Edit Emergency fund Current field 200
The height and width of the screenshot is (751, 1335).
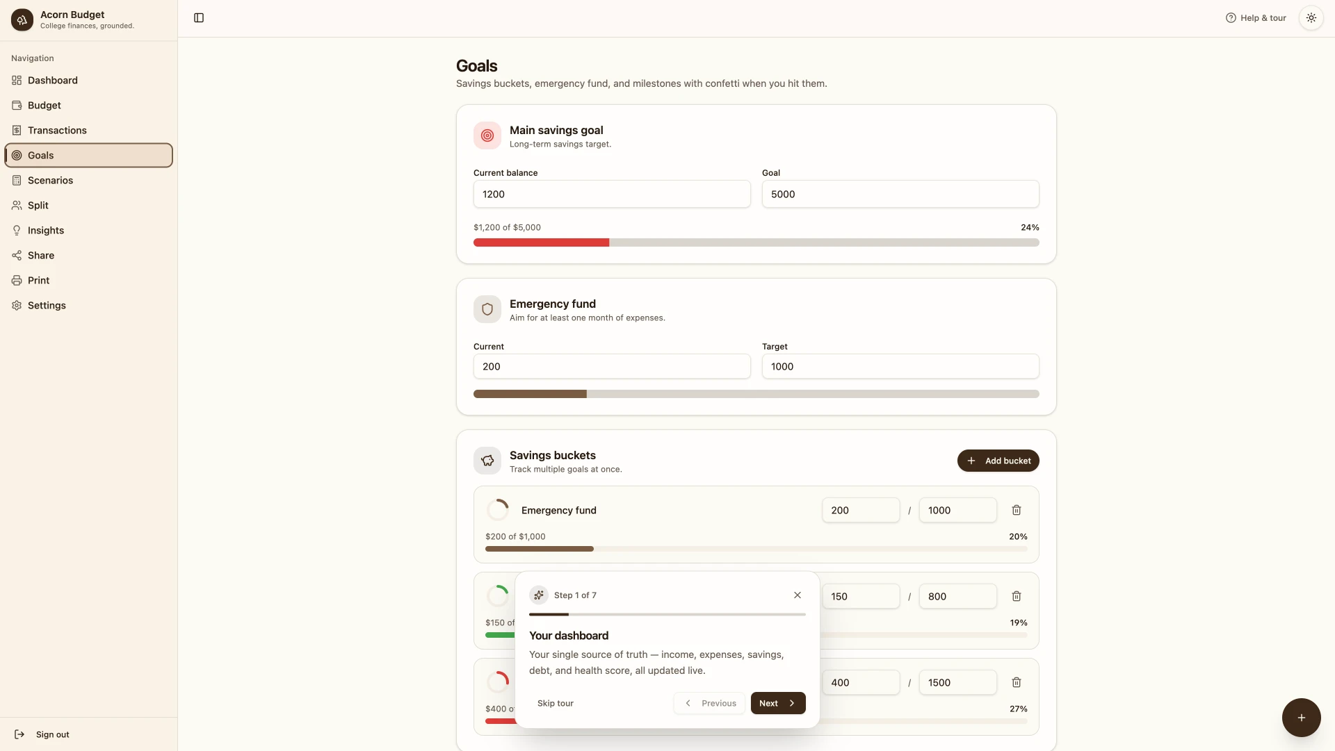(x=612, y=366)
